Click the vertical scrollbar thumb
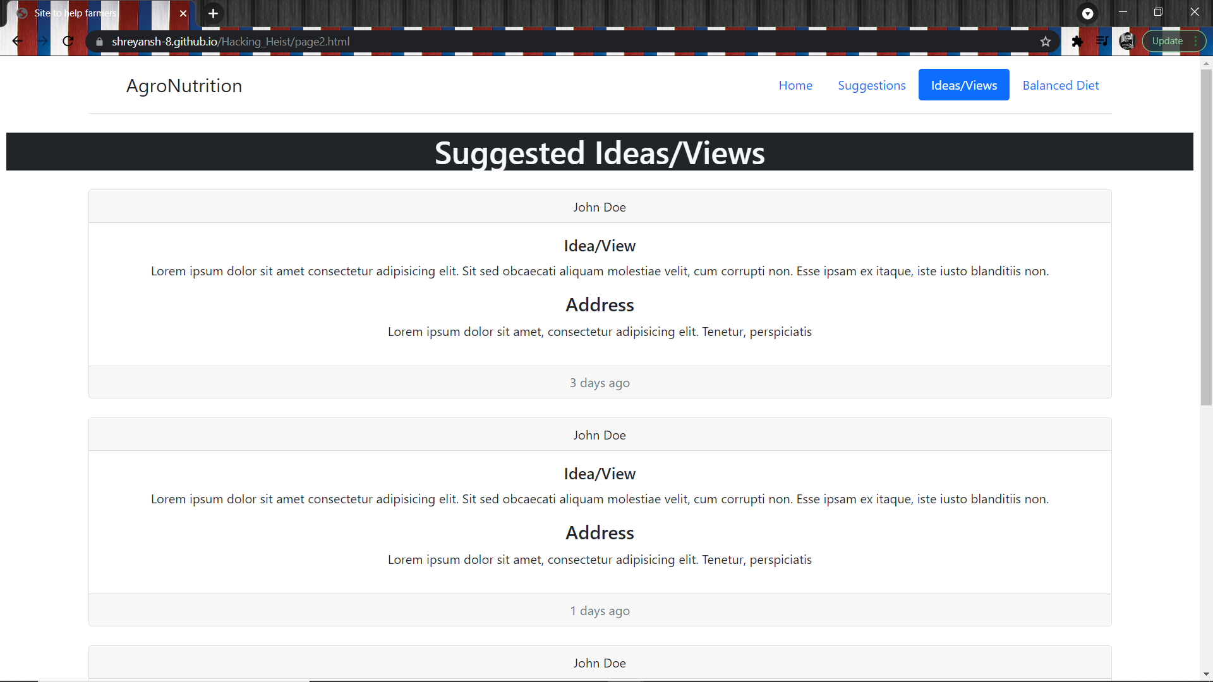 click(1206, 237)
